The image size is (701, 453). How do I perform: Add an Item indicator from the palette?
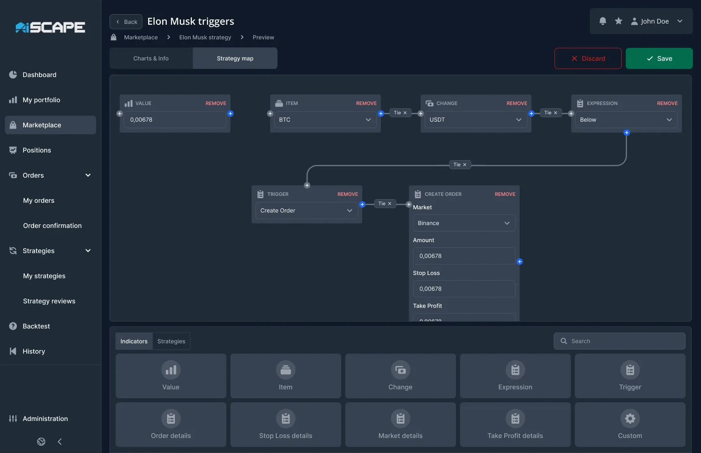tap(286, 376)
